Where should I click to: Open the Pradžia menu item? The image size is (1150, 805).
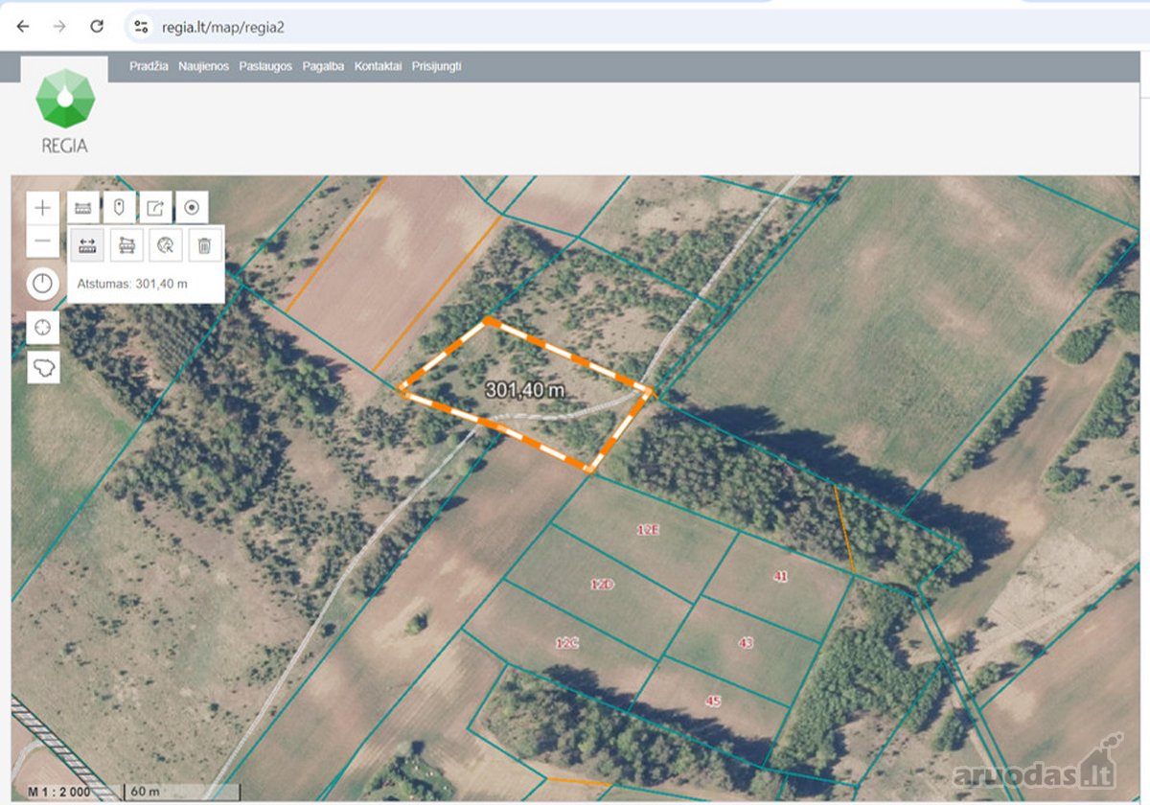coord(149,66)
